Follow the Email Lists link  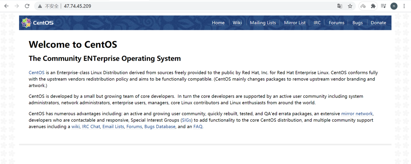(113, 127)
